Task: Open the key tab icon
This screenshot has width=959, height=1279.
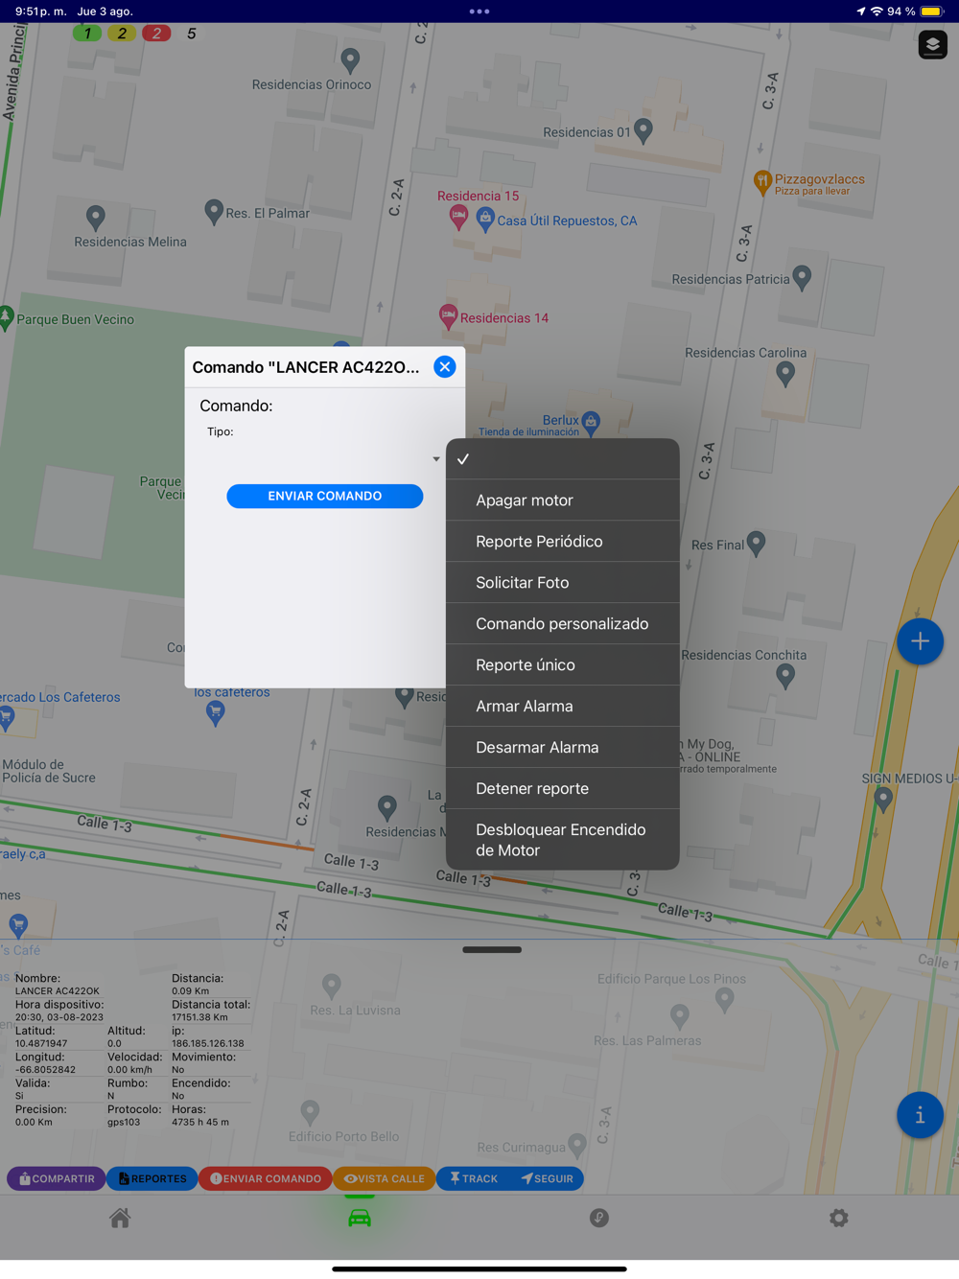Action: point(599,1218)
